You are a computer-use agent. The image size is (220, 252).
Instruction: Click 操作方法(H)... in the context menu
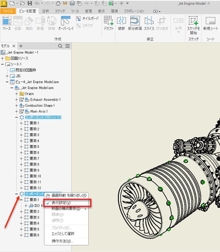tap(62, 241)
